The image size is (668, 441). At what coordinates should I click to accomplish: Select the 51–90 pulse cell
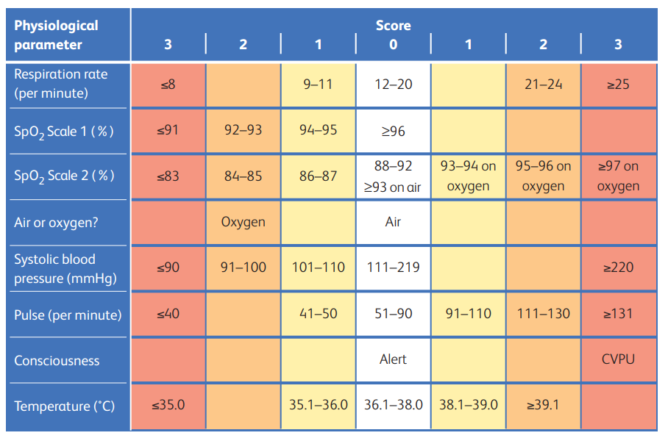pos(393,314)
